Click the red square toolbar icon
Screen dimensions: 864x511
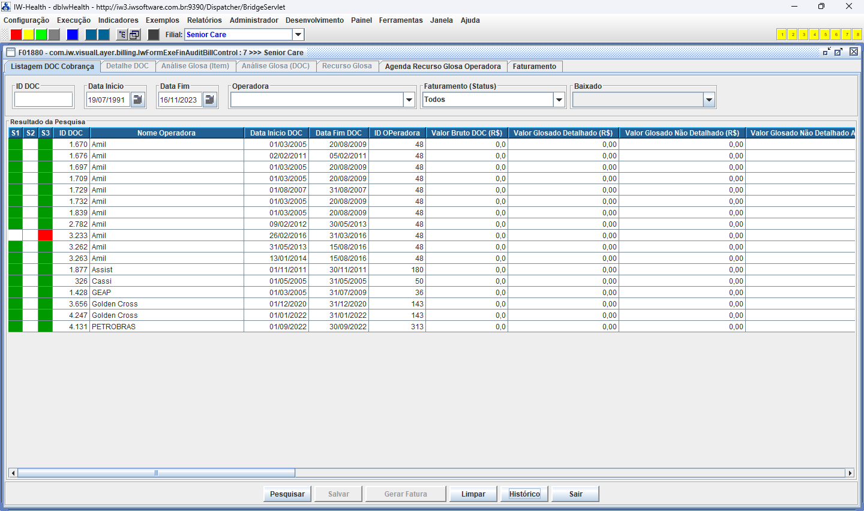tap(16, 35)
